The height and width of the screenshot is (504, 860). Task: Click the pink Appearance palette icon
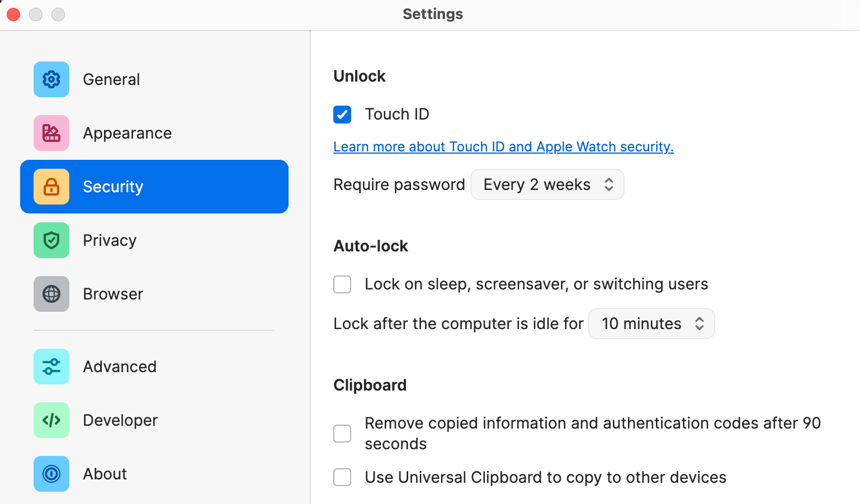pyautogui.click(x=51, y=133)
